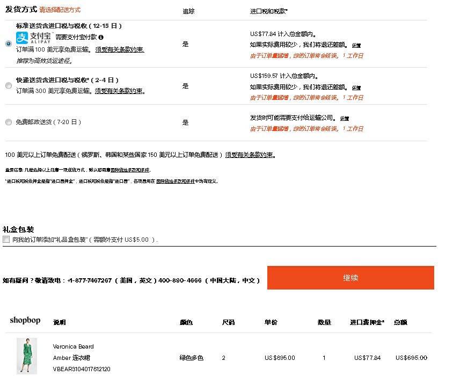Click the orange 继续 button
Image resolution: width=453 pixels, height=376 pixels.
pyautogui.click(x=350, y=278)
